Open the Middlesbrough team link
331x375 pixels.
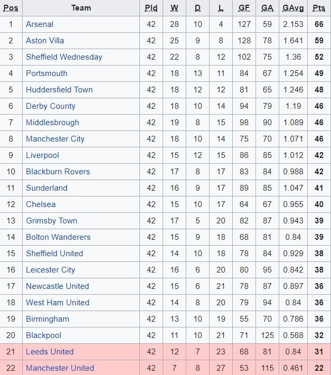(52, 123)
